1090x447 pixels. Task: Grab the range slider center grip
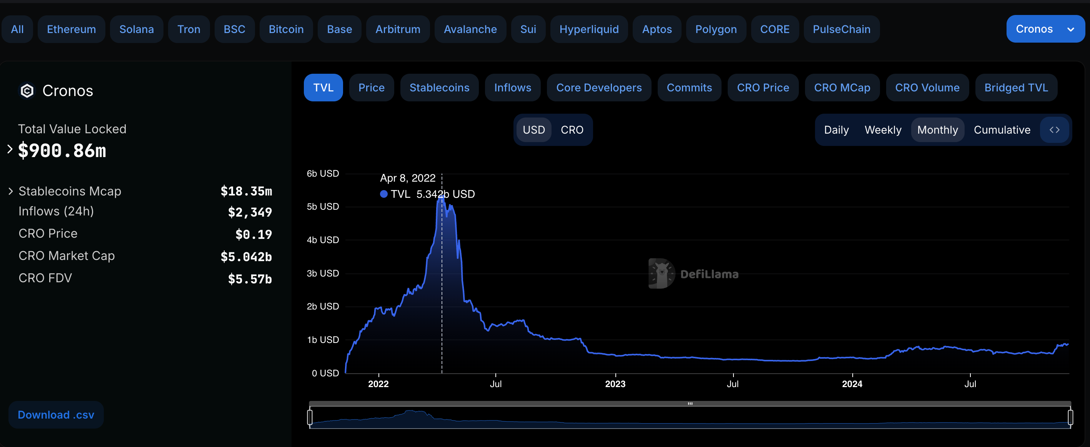click(x=690, y=404)
